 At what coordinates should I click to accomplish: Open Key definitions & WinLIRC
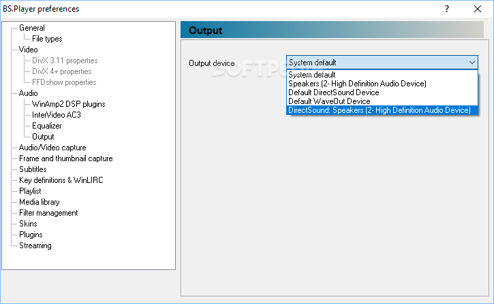click(x=61, y=180)
